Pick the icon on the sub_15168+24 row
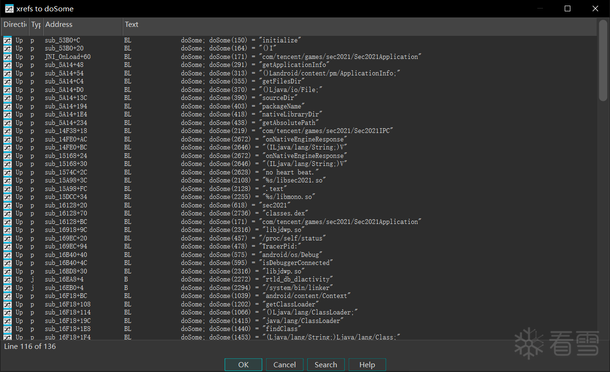This screenshot has height=372, width=610. (8, 156)
